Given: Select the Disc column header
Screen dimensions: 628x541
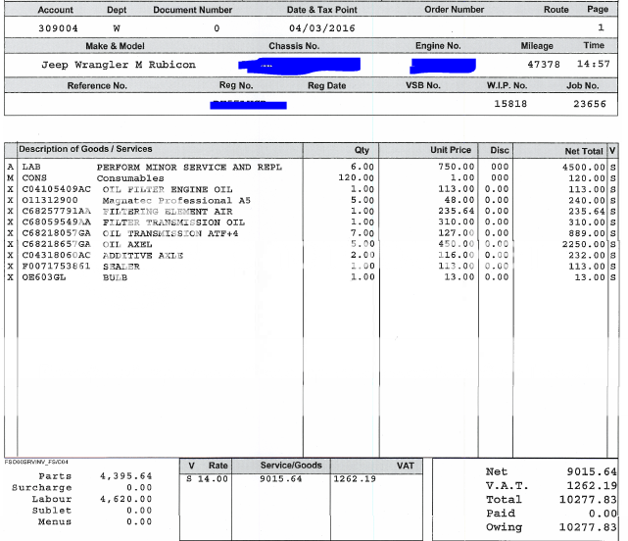Looking at the screenshot, I should point(500,150).
